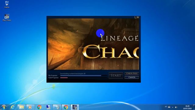Close the Chaos launcher window

(138, 17)
